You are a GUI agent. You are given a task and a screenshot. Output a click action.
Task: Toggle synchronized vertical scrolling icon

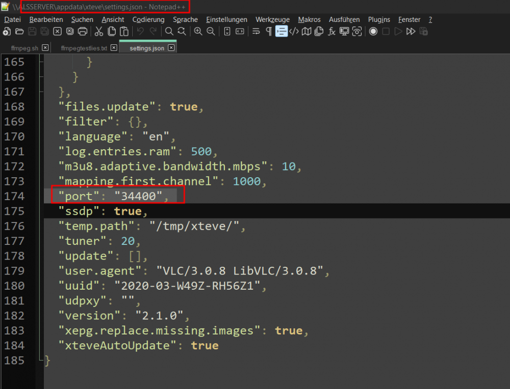tap(227, 32)
